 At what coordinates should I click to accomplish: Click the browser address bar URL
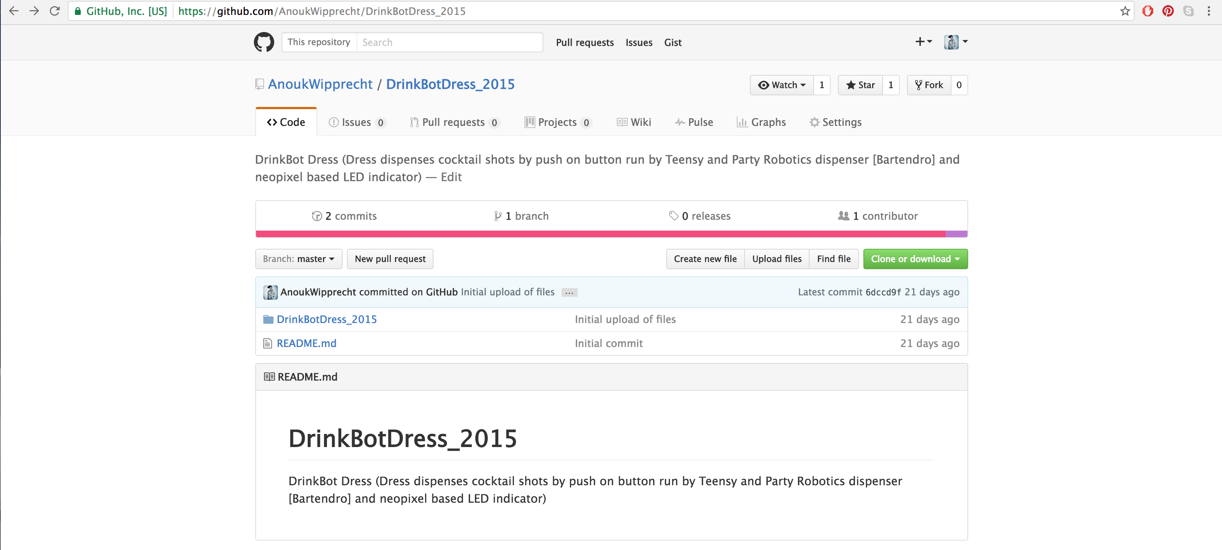coord(322,11)
